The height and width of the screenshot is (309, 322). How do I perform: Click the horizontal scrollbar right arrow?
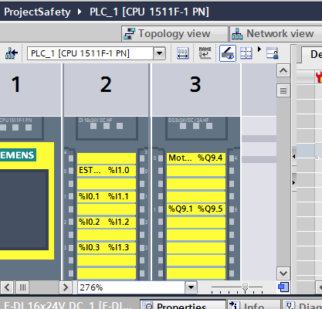pos(66,287)
